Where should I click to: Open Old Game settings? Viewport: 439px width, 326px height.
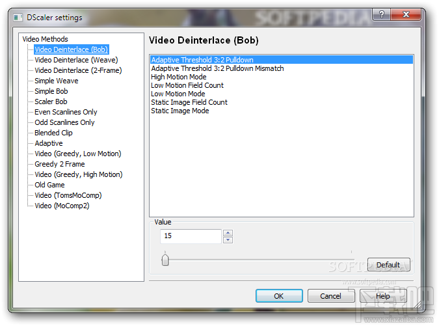click(x=49, y=185)
